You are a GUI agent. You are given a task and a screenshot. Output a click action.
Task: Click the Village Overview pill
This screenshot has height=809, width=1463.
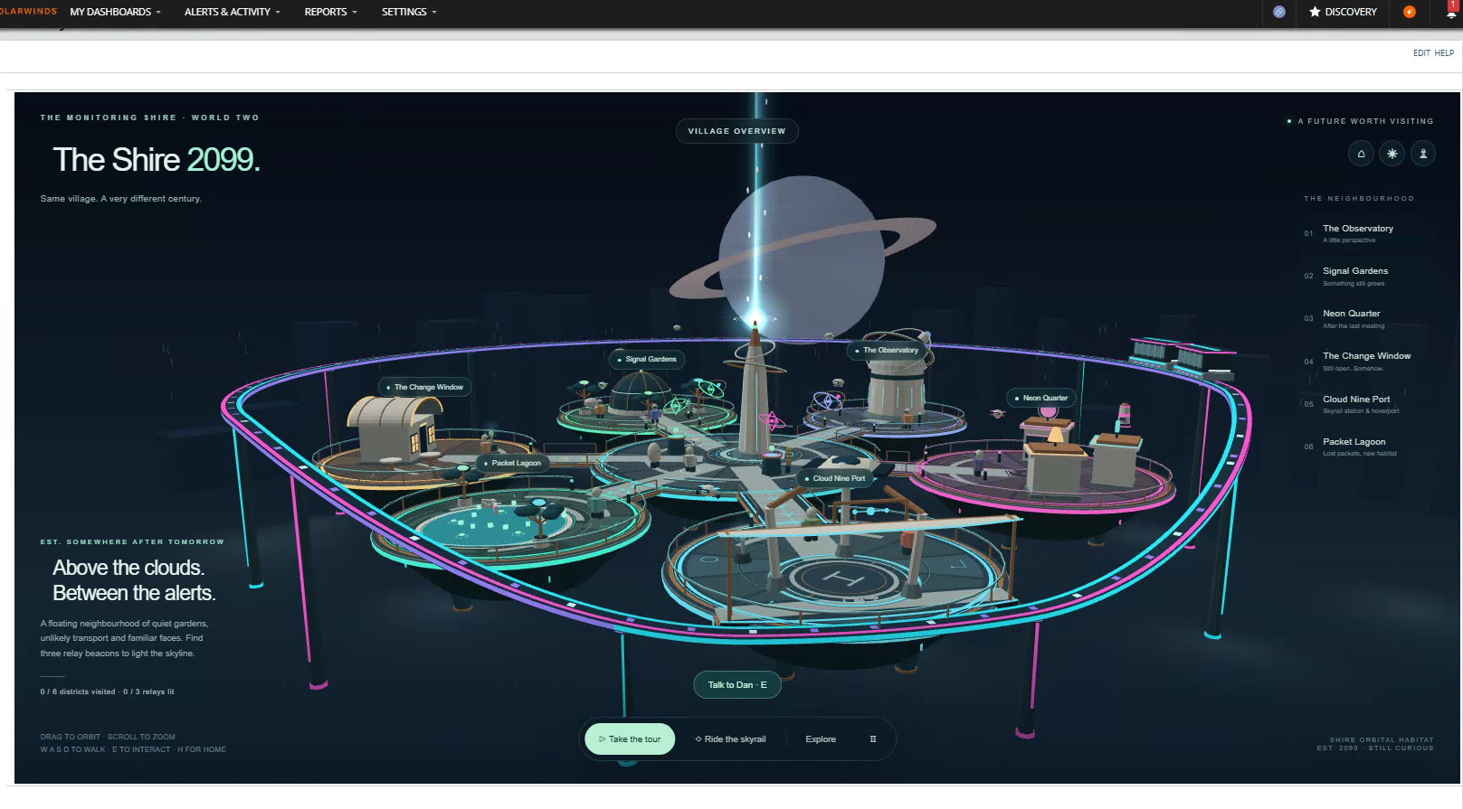click(736, 131)
